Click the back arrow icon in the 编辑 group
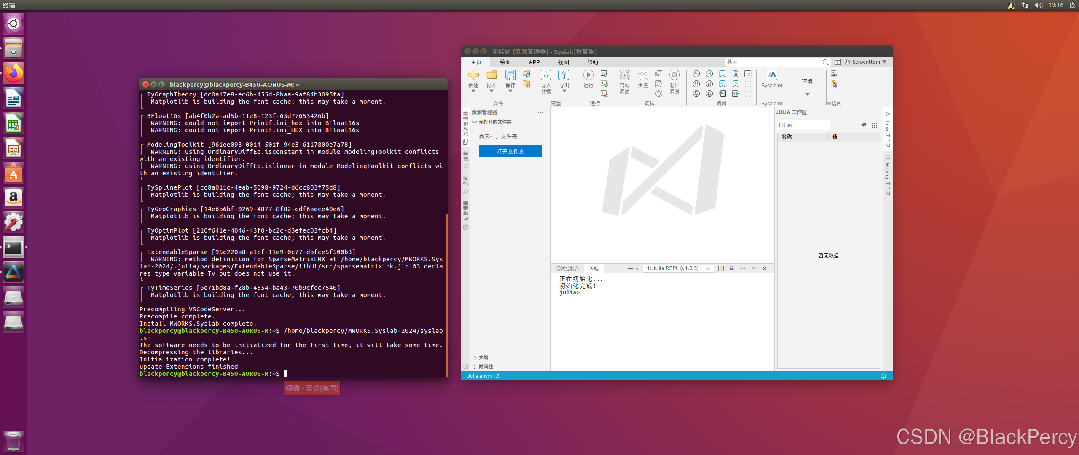This screenshot has width=1079, height=455. [696, 74]
